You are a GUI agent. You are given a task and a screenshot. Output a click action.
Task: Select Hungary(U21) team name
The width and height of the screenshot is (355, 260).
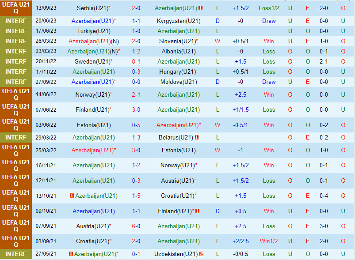177,72
